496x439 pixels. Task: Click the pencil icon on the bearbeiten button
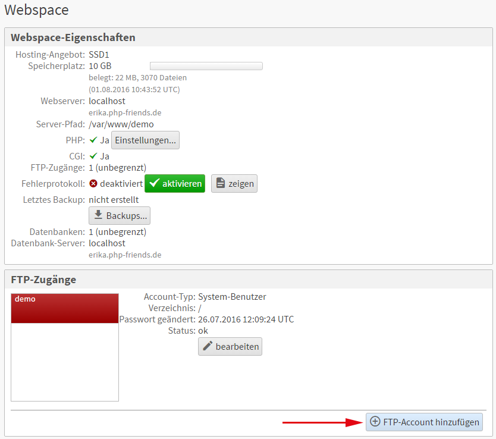(208, 347)
